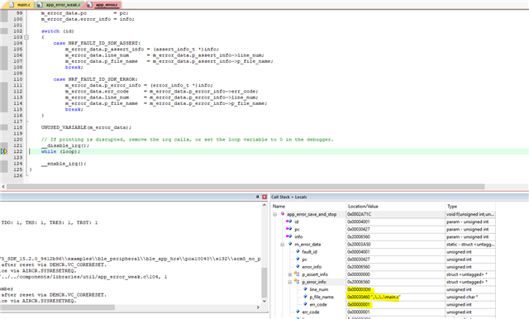Click the output panel scroll-down arrow
529x319 pixels.
264,301
